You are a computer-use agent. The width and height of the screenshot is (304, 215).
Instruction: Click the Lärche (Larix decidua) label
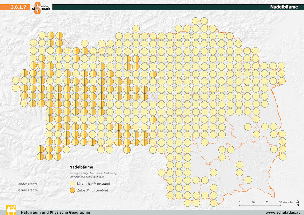93,184
